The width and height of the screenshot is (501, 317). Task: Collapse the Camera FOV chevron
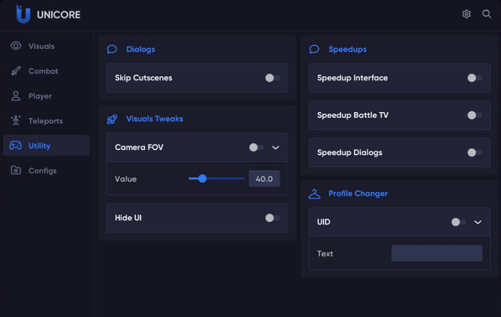click(x=276, y=148)
